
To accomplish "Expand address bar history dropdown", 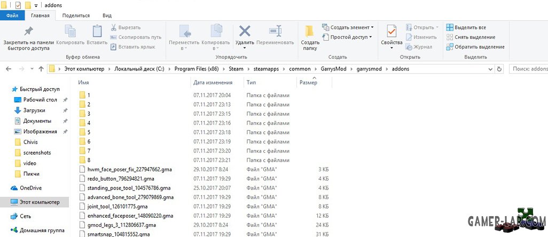I will 491,69.
